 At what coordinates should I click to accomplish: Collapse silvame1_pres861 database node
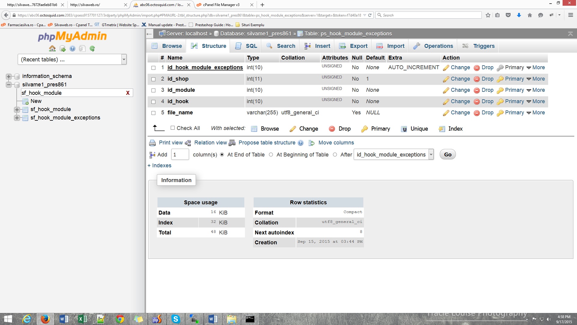8,85
